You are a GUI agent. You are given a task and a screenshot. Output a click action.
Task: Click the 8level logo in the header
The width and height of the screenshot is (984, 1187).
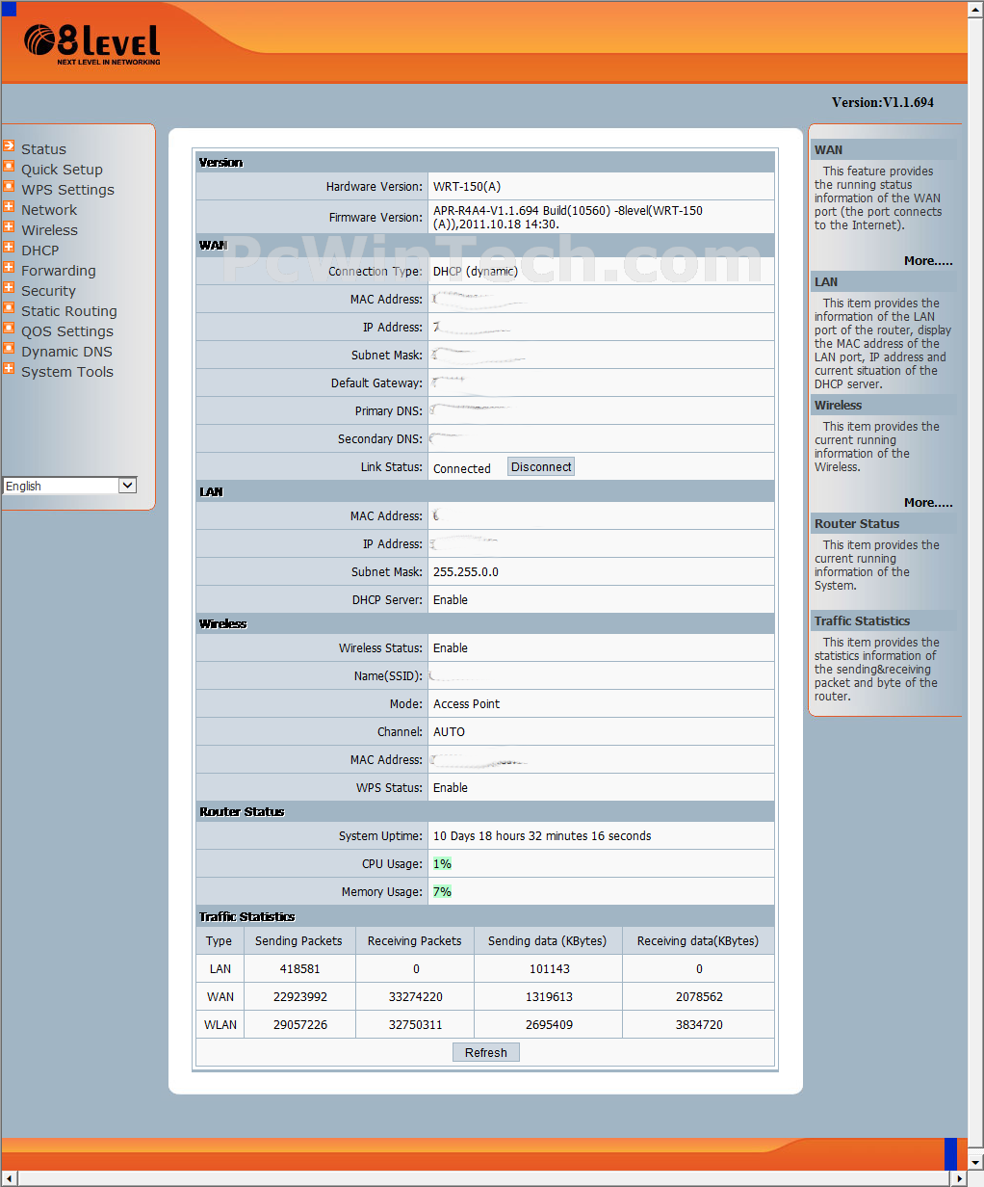pos(92,43)
